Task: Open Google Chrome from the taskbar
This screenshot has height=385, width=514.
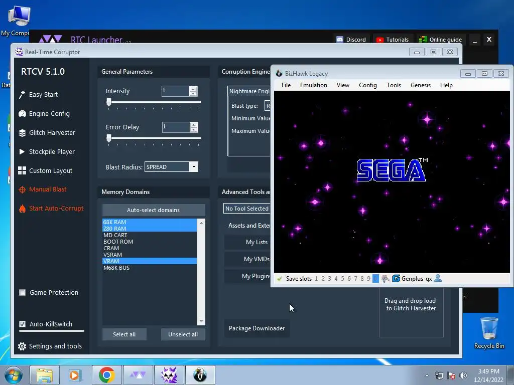Action: [x=106, y=375]
